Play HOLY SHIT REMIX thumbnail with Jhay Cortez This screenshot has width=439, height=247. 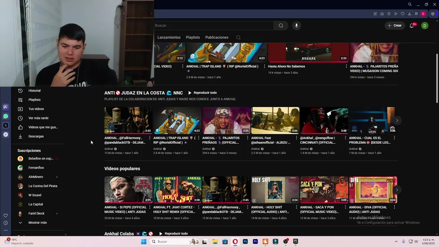[x=177, y=190]
